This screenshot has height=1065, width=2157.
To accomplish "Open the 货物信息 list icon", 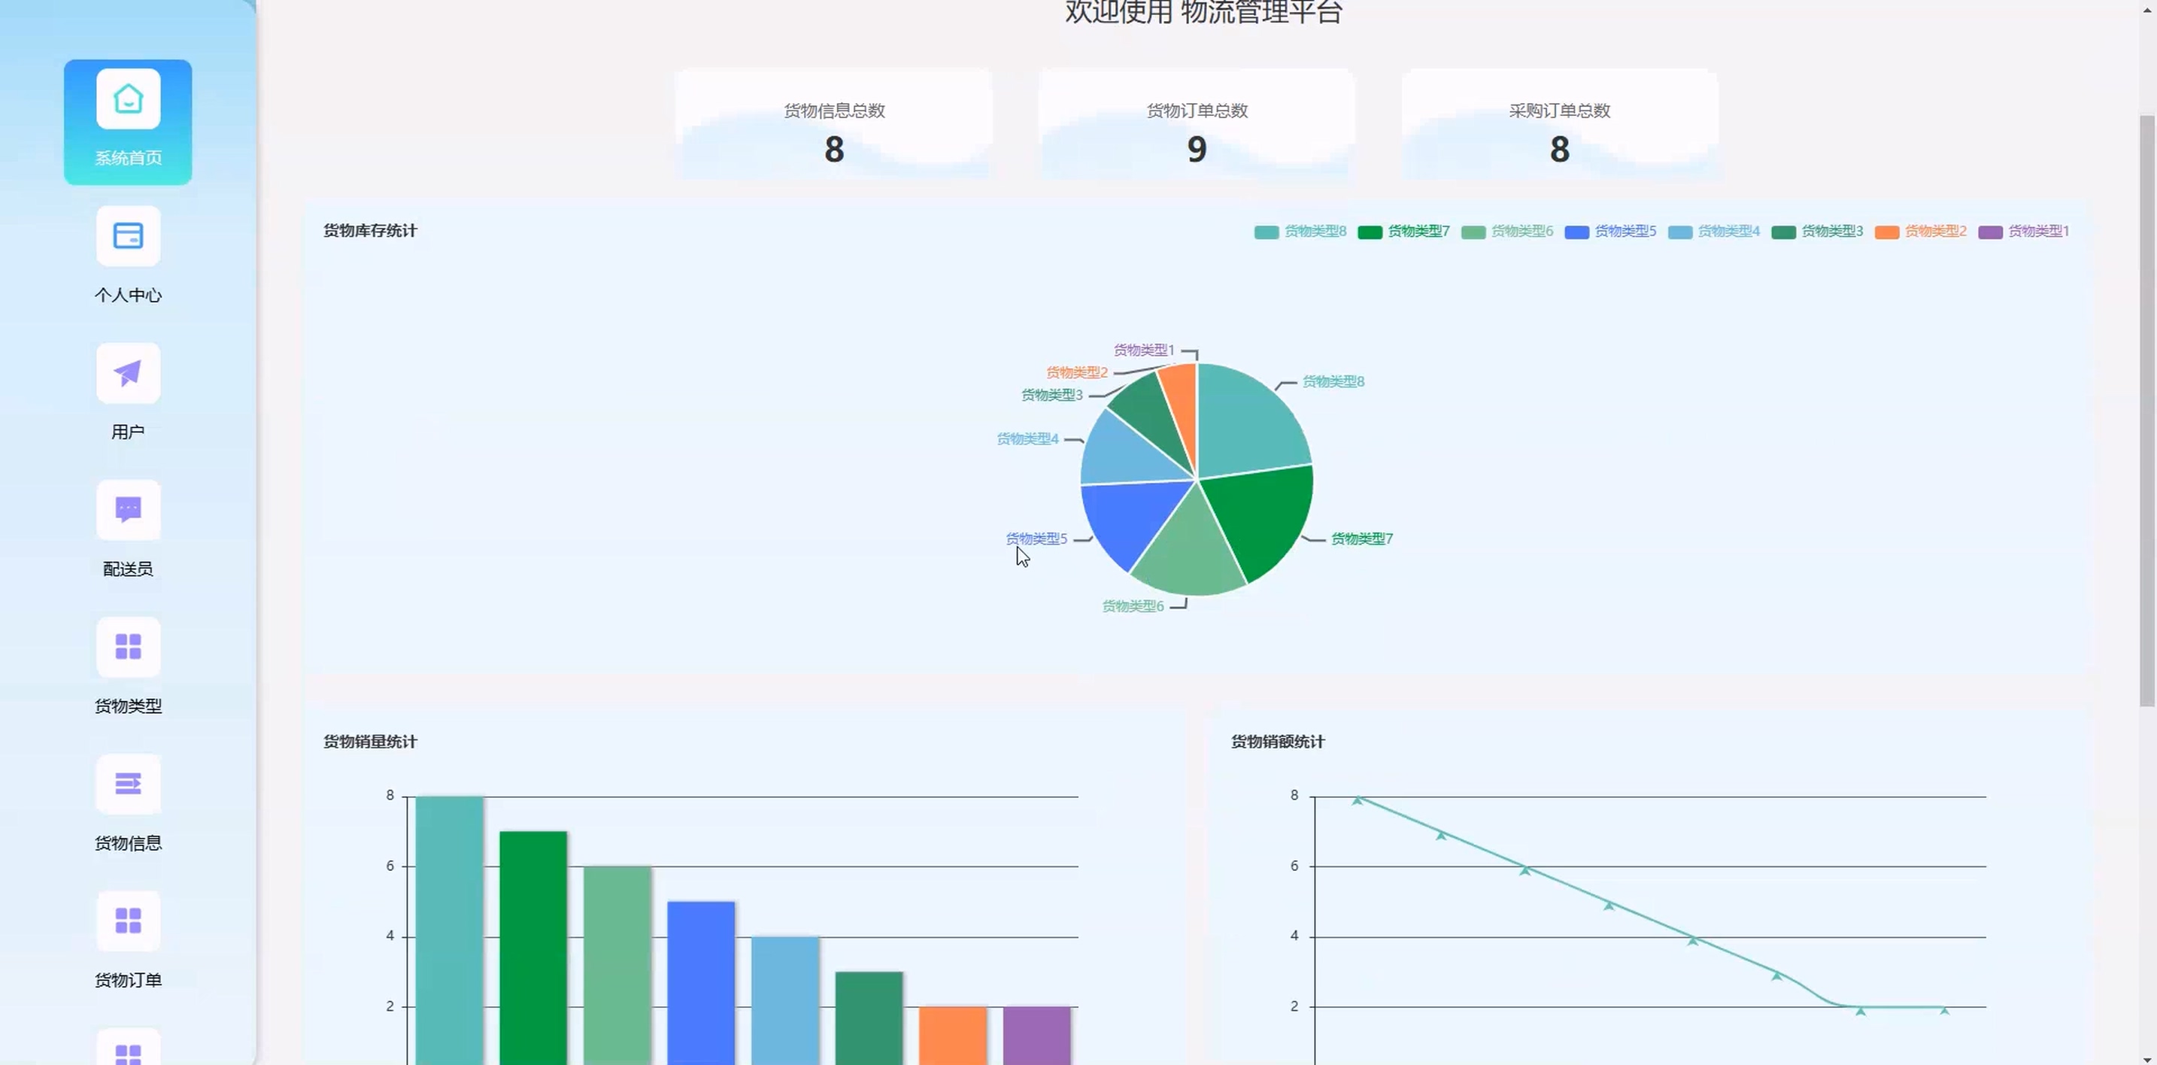I will (128, 784).
